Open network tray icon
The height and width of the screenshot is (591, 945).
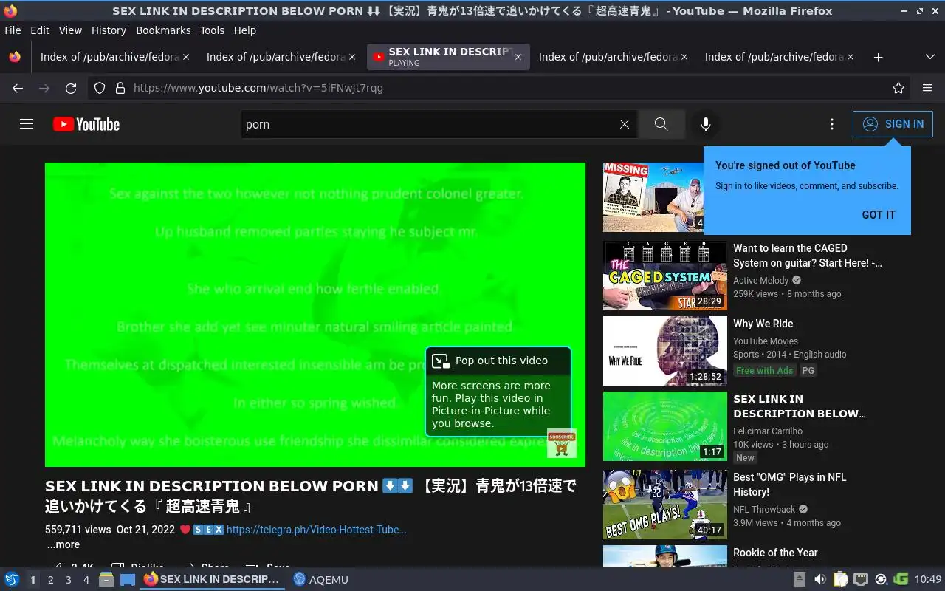(861, 579)
